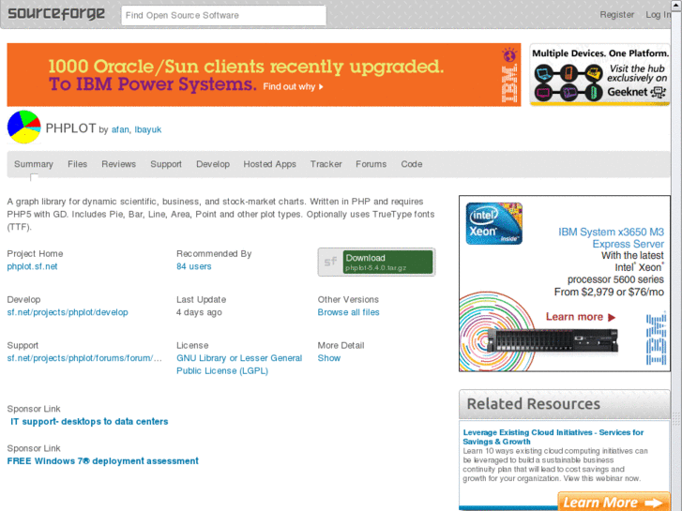
Task: Open the Multiple Devices One Platform ad
Action: tap(599, 75)
